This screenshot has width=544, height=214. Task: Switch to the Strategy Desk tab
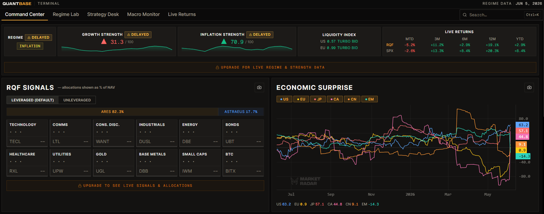103,14
